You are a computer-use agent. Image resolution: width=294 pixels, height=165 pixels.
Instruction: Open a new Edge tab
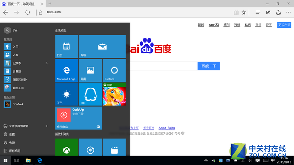point(50,4)
